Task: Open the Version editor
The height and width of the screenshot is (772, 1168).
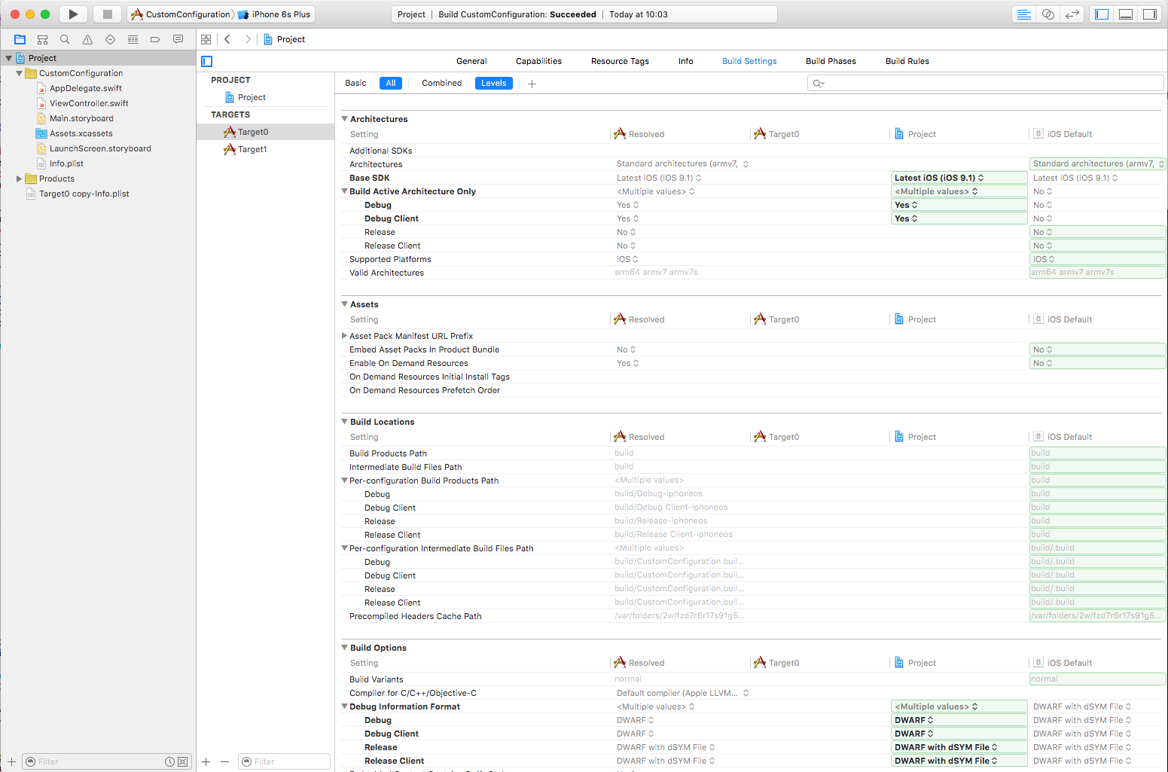Action: pyautogui.click(x=1072, y=14)
